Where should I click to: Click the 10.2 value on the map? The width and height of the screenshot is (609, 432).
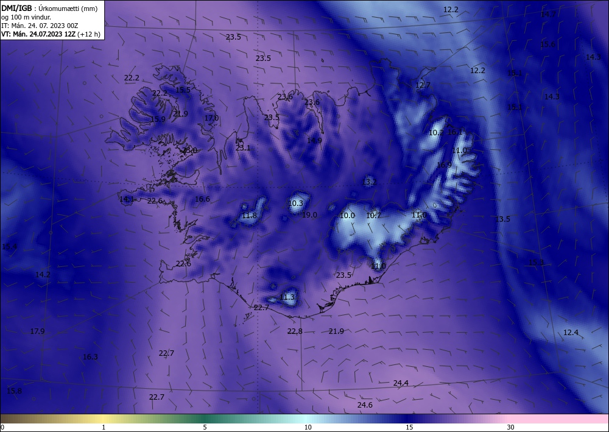point(436,132)
